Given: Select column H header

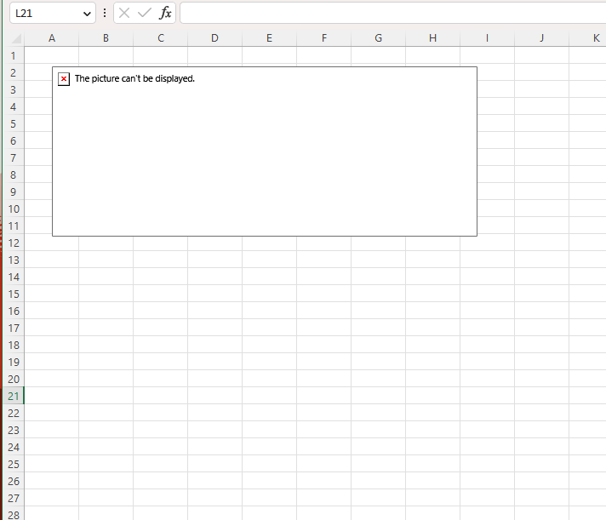Looking at the screenshot, I should [433, 38].
